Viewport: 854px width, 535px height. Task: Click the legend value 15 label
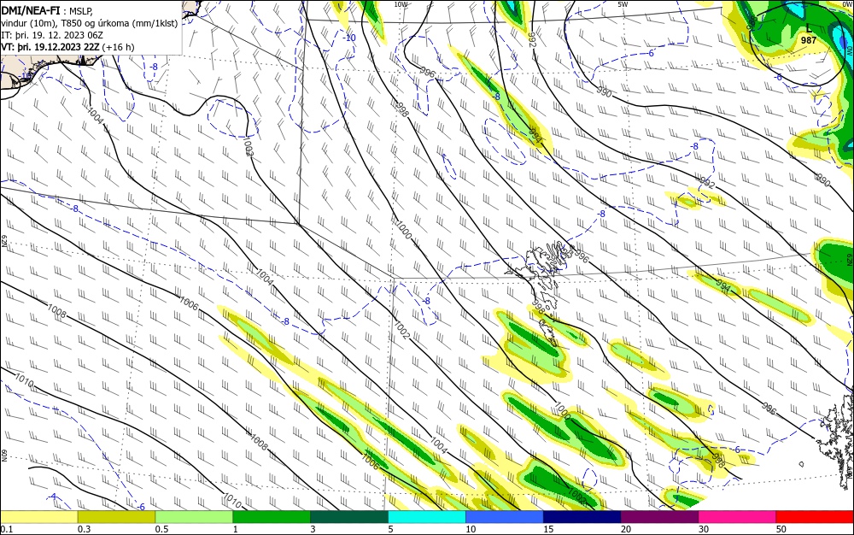click(548, 529)
